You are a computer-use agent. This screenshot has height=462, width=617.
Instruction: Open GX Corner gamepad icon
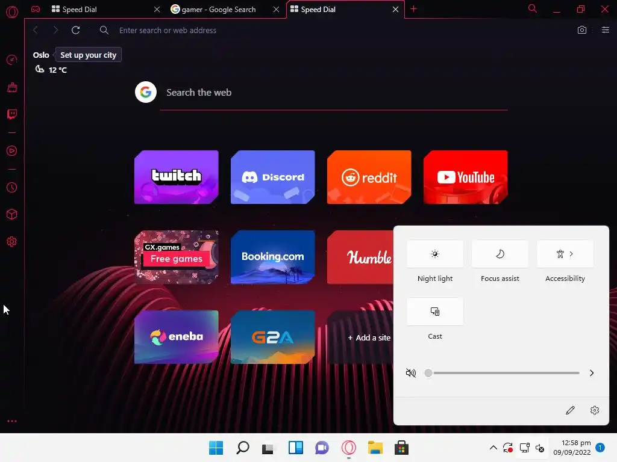pyautogui.click(x=36, y=9)
